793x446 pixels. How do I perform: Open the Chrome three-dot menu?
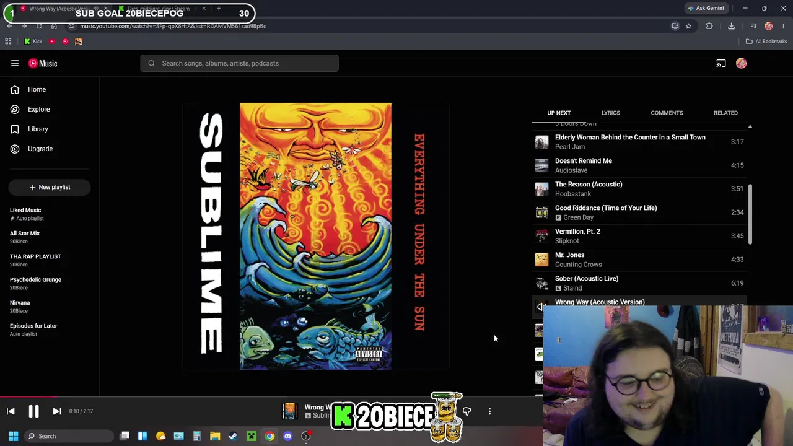(784, 26)
